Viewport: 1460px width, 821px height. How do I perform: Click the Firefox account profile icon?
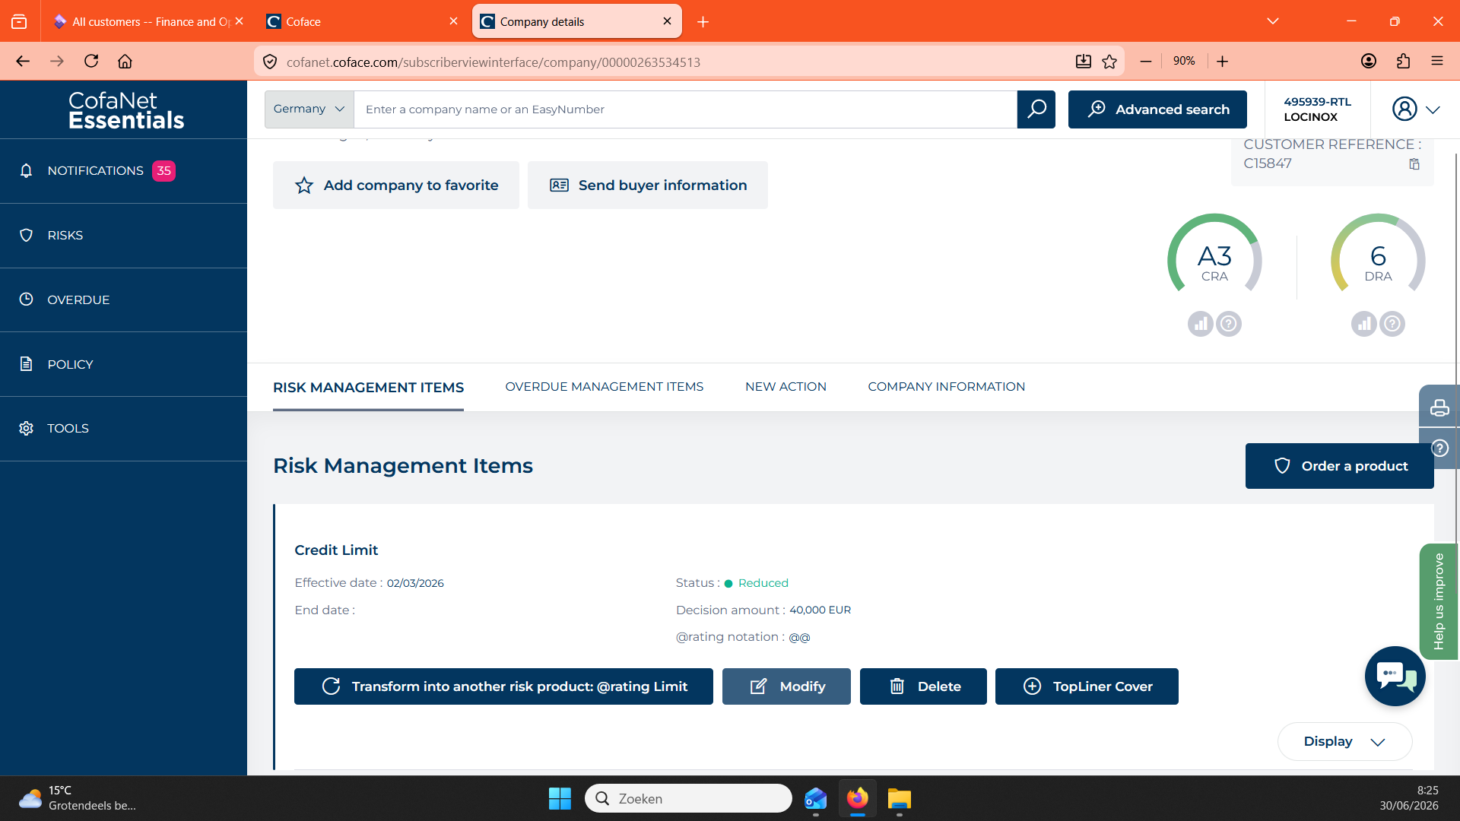pyautogui.click(x=1369, y=62)
